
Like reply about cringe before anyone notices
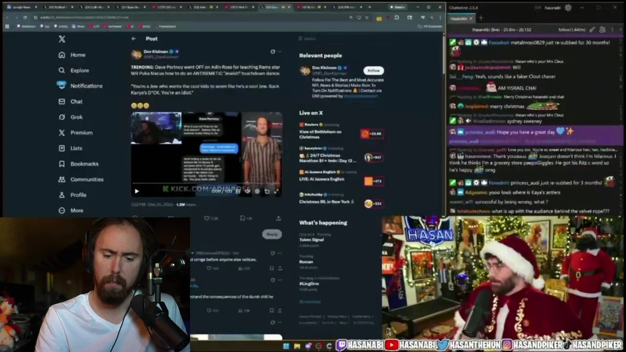click(x=210, y=268)
